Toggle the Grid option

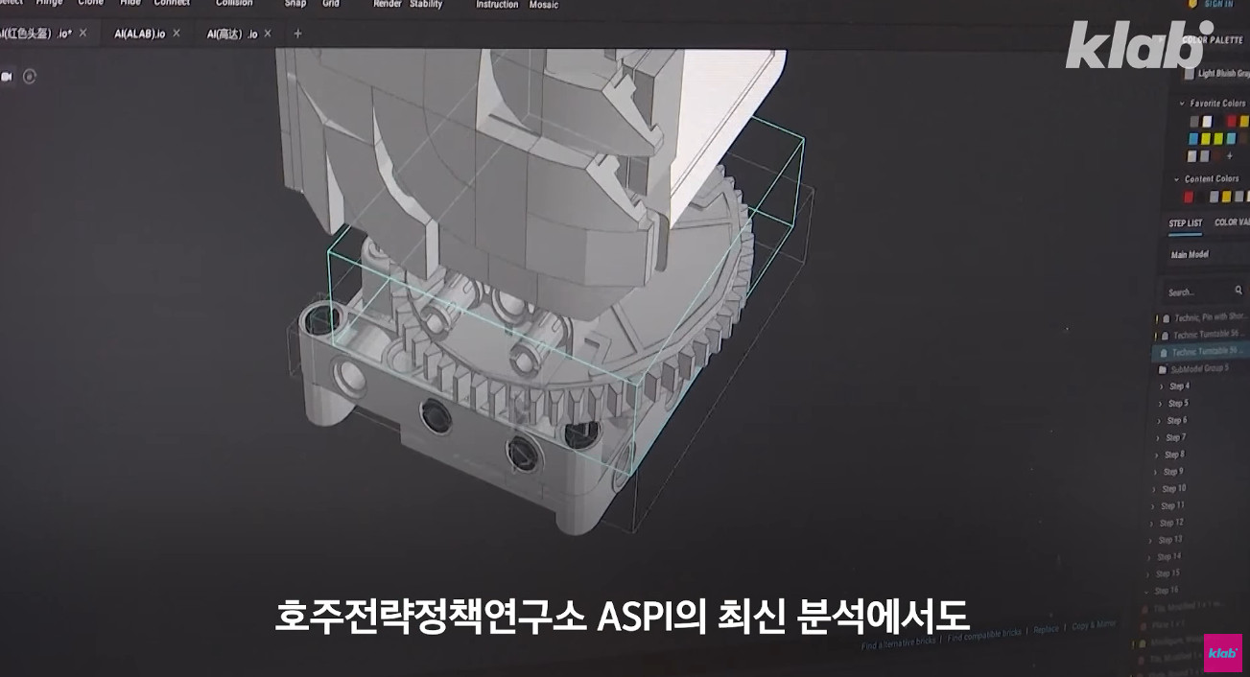pyautogui.click(x=331, y=3)
